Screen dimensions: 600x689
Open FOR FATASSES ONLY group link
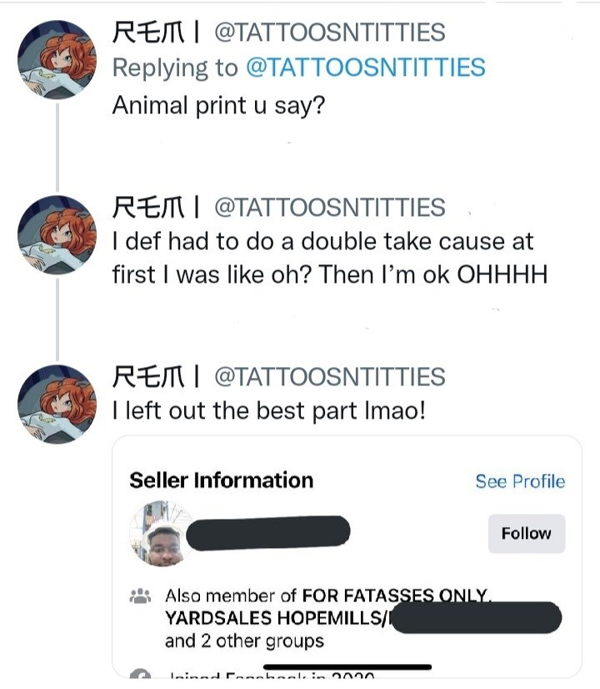click(x=395, y=596)
